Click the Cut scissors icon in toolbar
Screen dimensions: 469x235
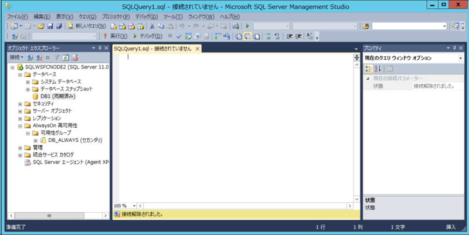click(152, 26)
